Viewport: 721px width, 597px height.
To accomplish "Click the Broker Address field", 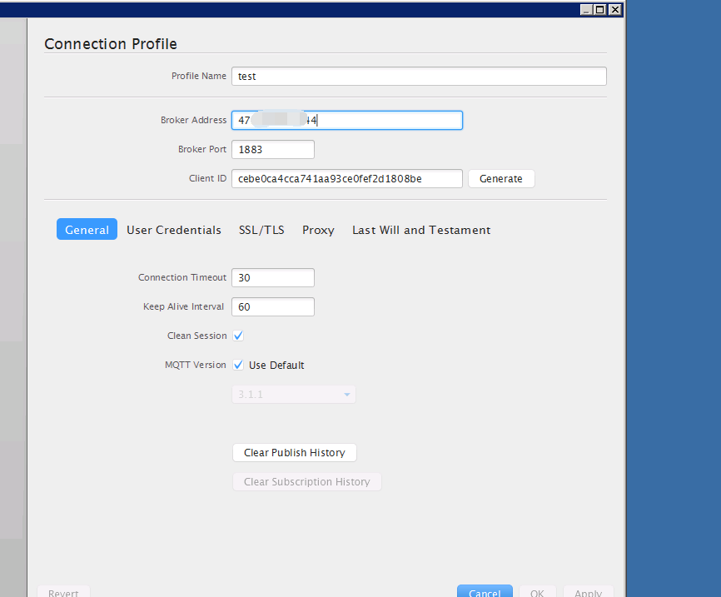I will pyautogui.click(x=347, y=121).
